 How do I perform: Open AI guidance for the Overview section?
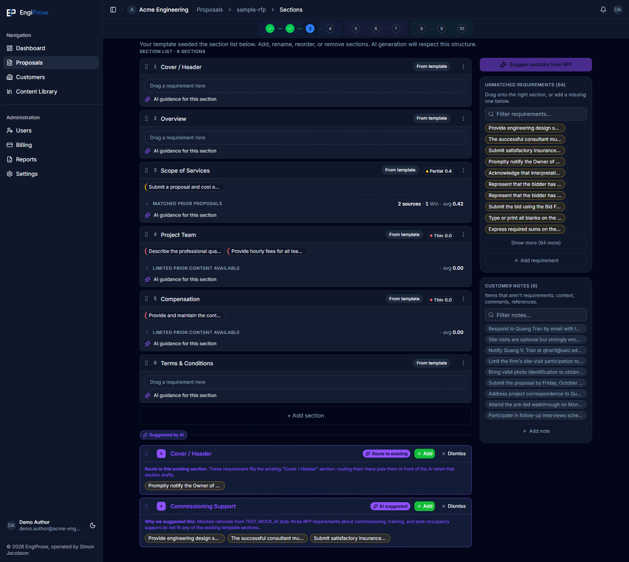(181, 151)
